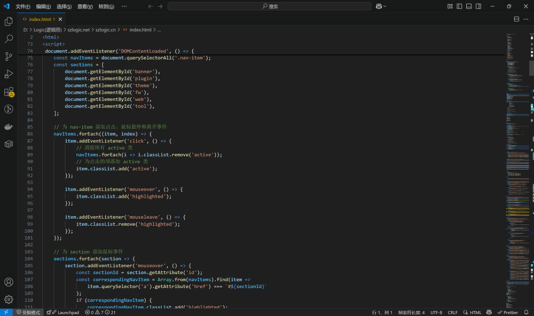Click the 'banner' getElementById line

click(x=112, y=72)
